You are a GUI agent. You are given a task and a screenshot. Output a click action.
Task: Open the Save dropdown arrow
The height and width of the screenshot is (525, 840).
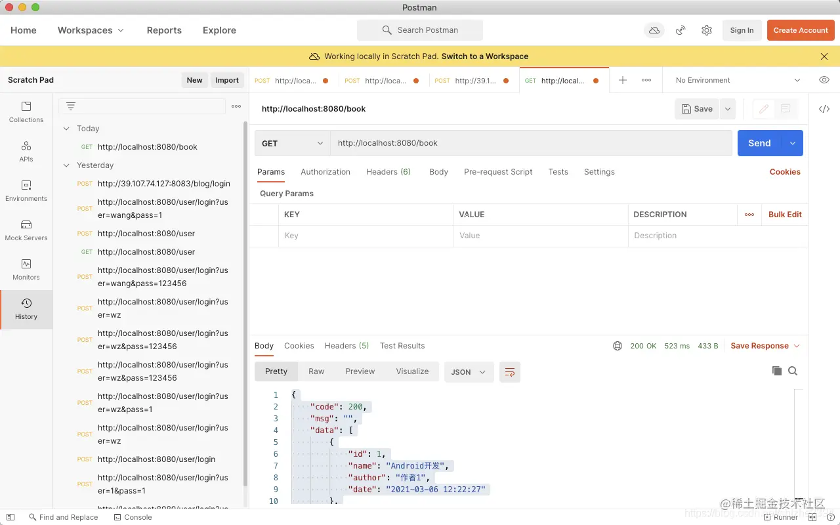pos(728,109)
